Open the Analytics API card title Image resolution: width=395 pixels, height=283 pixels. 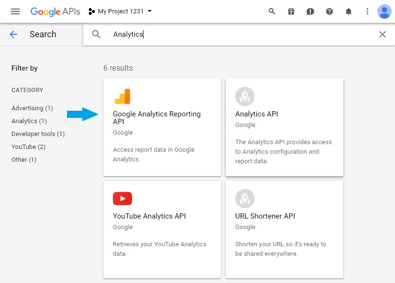[x=256, y=114]
